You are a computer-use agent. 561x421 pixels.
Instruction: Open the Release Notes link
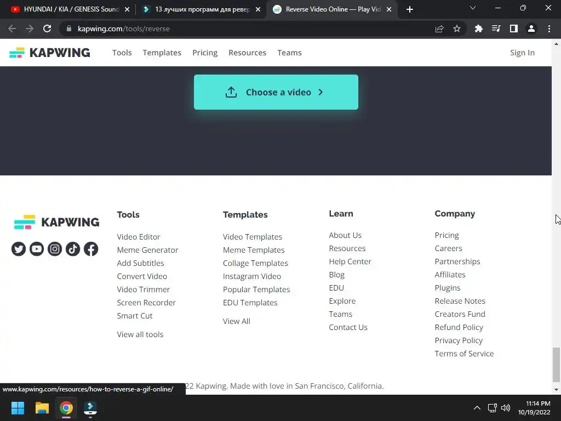[x=460, y=301]
